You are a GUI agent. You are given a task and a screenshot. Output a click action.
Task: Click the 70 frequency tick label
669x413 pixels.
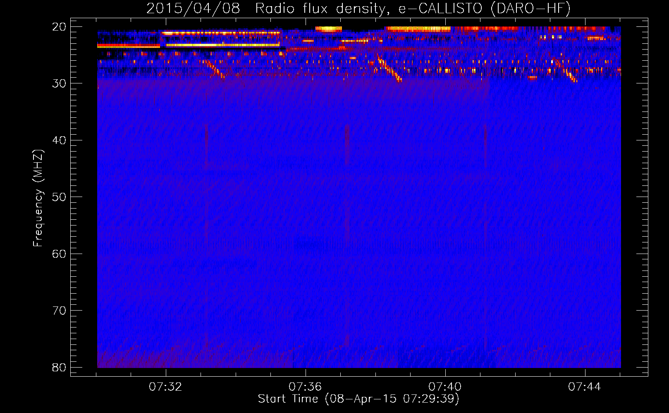pyautogui.click(x=59, y=311)
